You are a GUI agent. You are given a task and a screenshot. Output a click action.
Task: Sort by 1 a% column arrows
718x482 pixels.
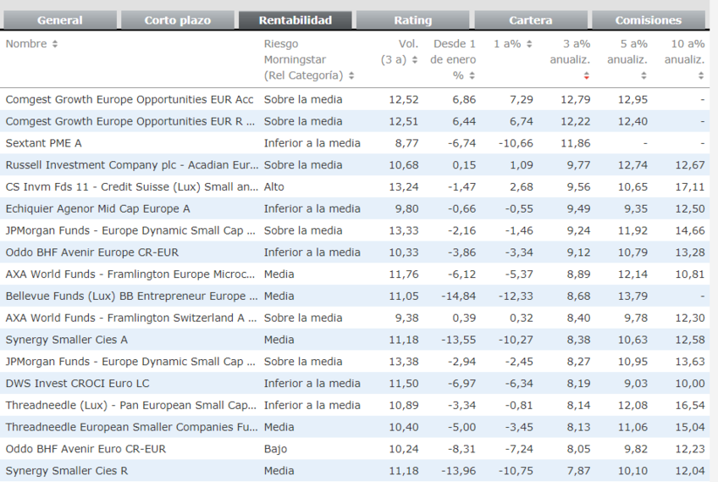pyautogui.click(x=529, y=44)
